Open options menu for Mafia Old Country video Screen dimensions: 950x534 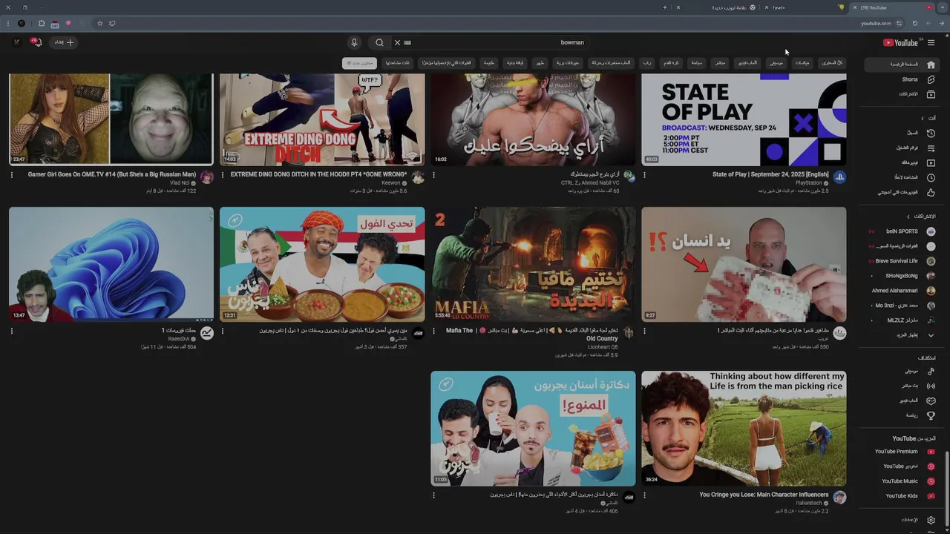click(x=433, y=331)
